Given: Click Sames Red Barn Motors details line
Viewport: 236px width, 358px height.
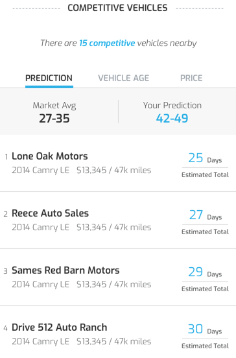Looking at the screenshot, I should pyautogui.click(x=82, y=285).
